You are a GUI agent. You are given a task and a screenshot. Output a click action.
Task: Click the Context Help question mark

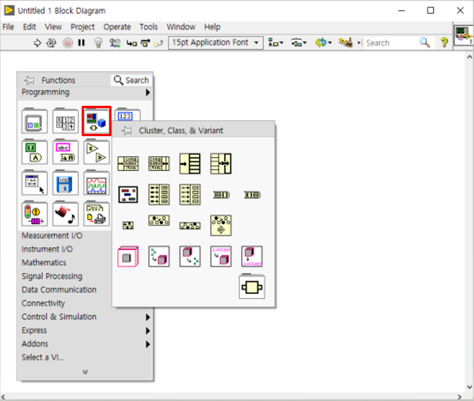[444, 42]
